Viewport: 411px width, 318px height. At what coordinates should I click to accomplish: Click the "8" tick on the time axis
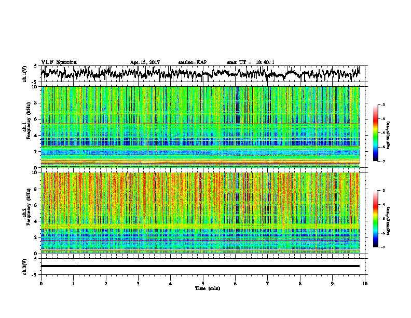click(300, 284)
